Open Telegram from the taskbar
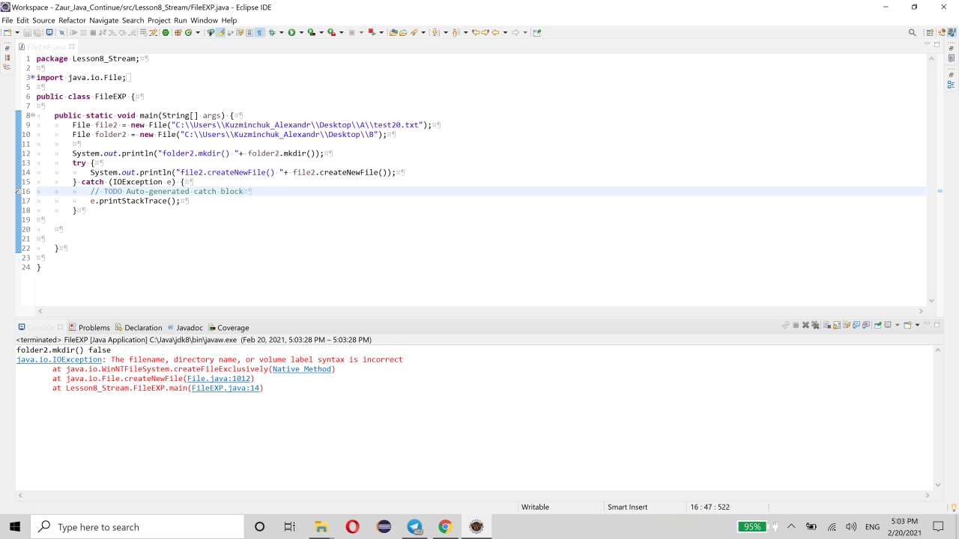Image resolution: width=959 pixels, height=539 pixels. coord(414,527)
